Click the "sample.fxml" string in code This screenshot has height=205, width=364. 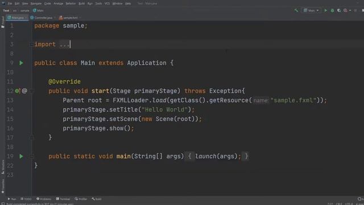click(293, 100)
